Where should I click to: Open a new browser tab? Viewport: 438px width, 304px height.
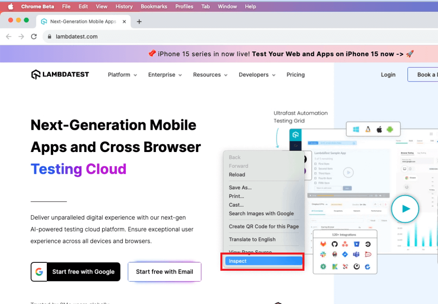coord(139,21)
